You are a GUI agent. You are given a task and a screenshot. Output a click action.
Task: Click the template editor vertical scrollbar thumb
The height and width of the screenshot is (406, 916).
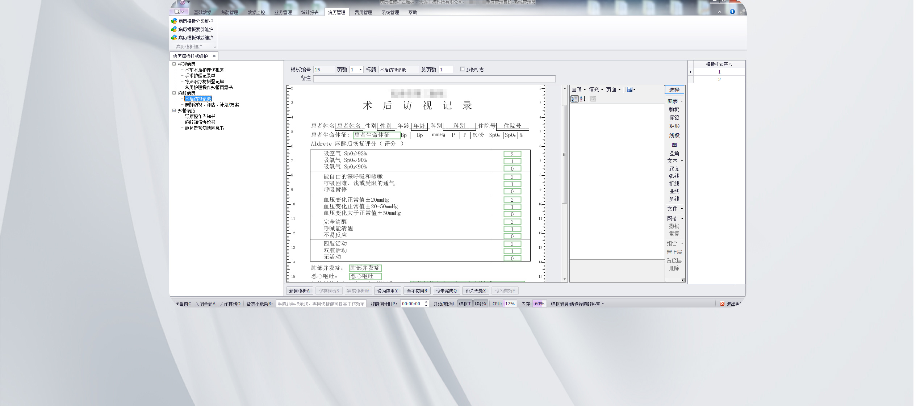[x=564, y=154]
